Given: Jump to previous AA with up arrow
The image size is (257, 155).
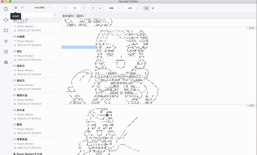Looking at the screenshot, I should click(x=93, y=8).
